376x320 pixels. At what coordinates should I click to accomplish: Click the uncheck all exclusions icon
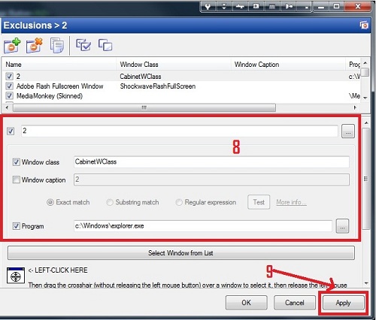(x=105, y=45)
